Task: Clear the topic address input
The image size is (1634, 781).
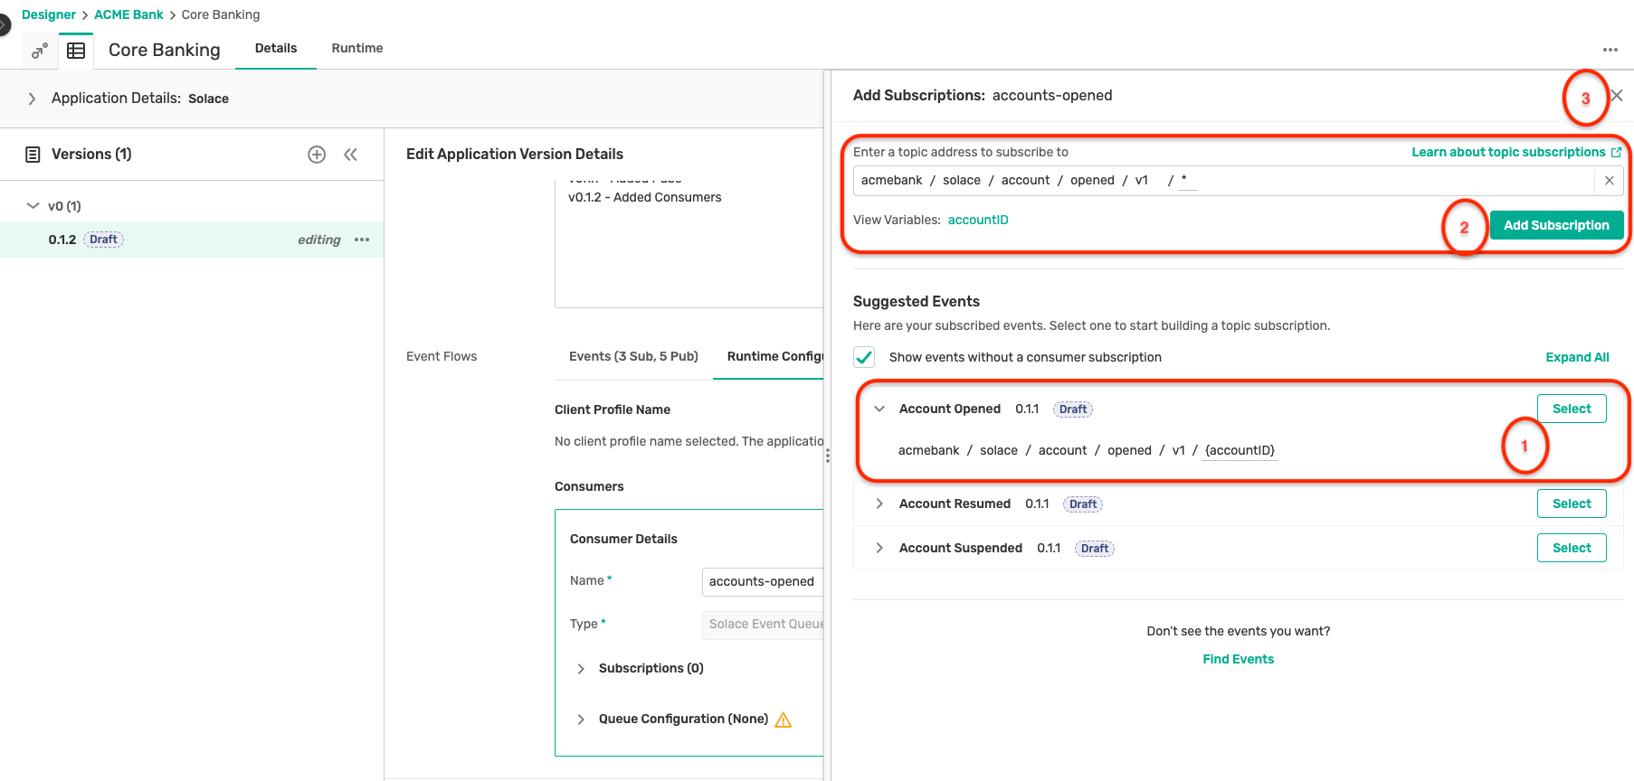Action: [x=1610, y=181]
